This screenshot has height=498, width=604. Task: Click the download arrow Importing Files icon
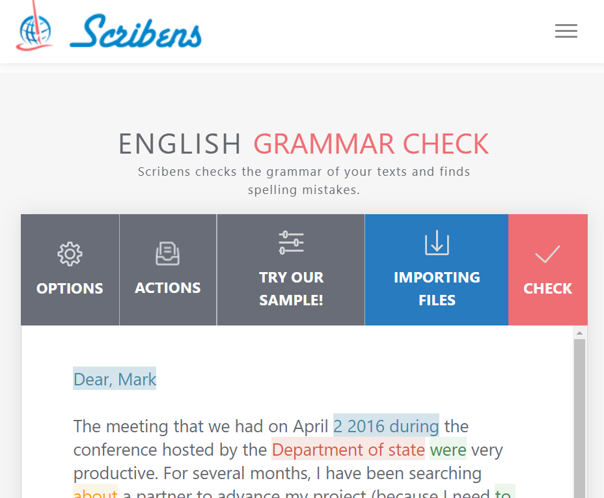[x=437, y=243]
